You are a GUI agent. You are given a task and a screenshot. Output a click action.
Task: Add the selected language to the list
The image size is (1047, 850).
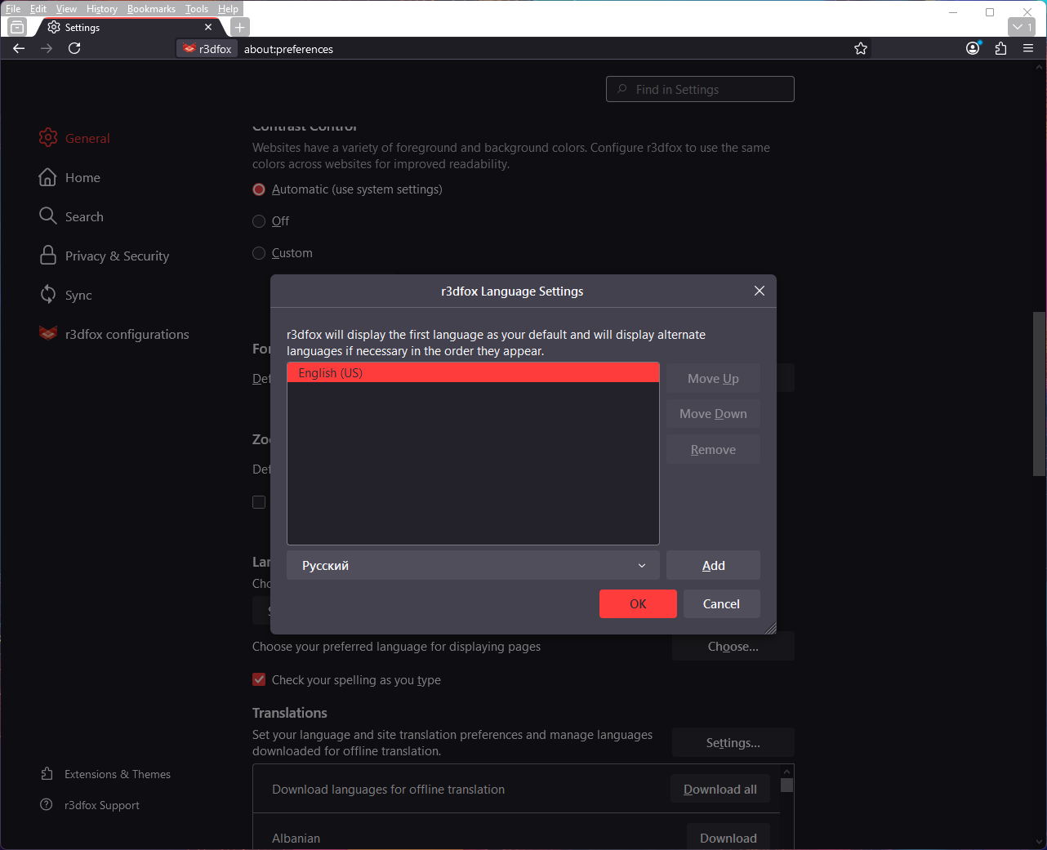[713, 565]
